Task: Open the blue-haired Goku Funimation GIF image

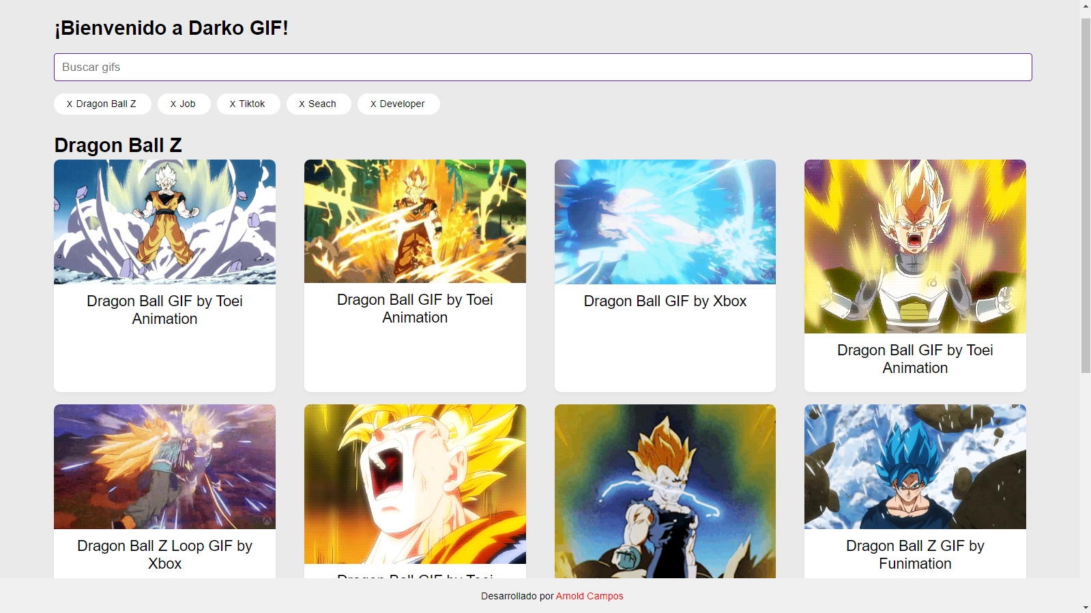Action: [x=915, y=466]
